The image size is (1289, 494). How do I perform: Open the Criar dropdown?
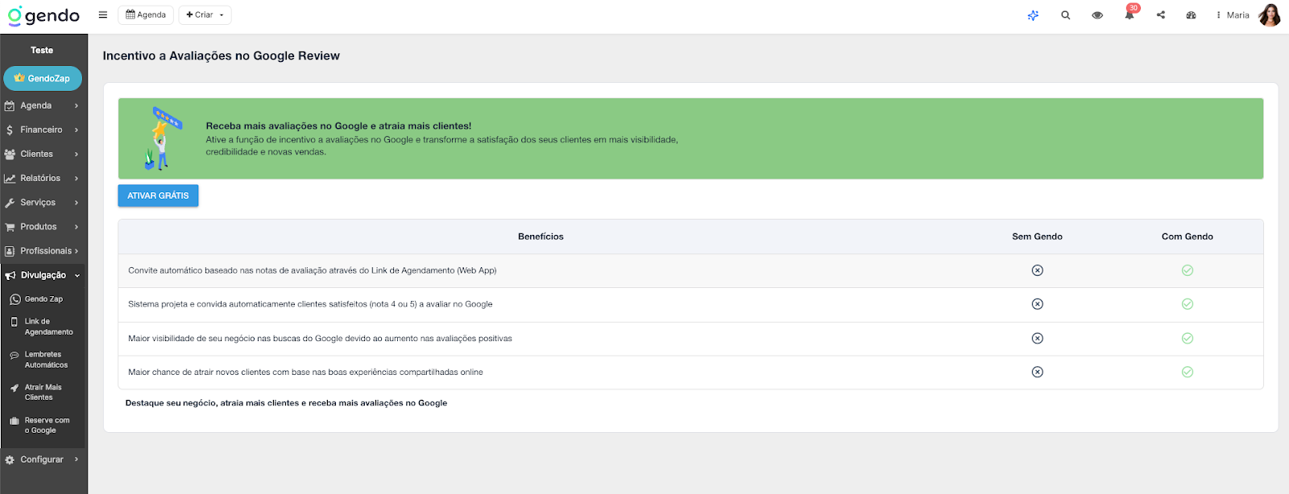coord(205,15)
